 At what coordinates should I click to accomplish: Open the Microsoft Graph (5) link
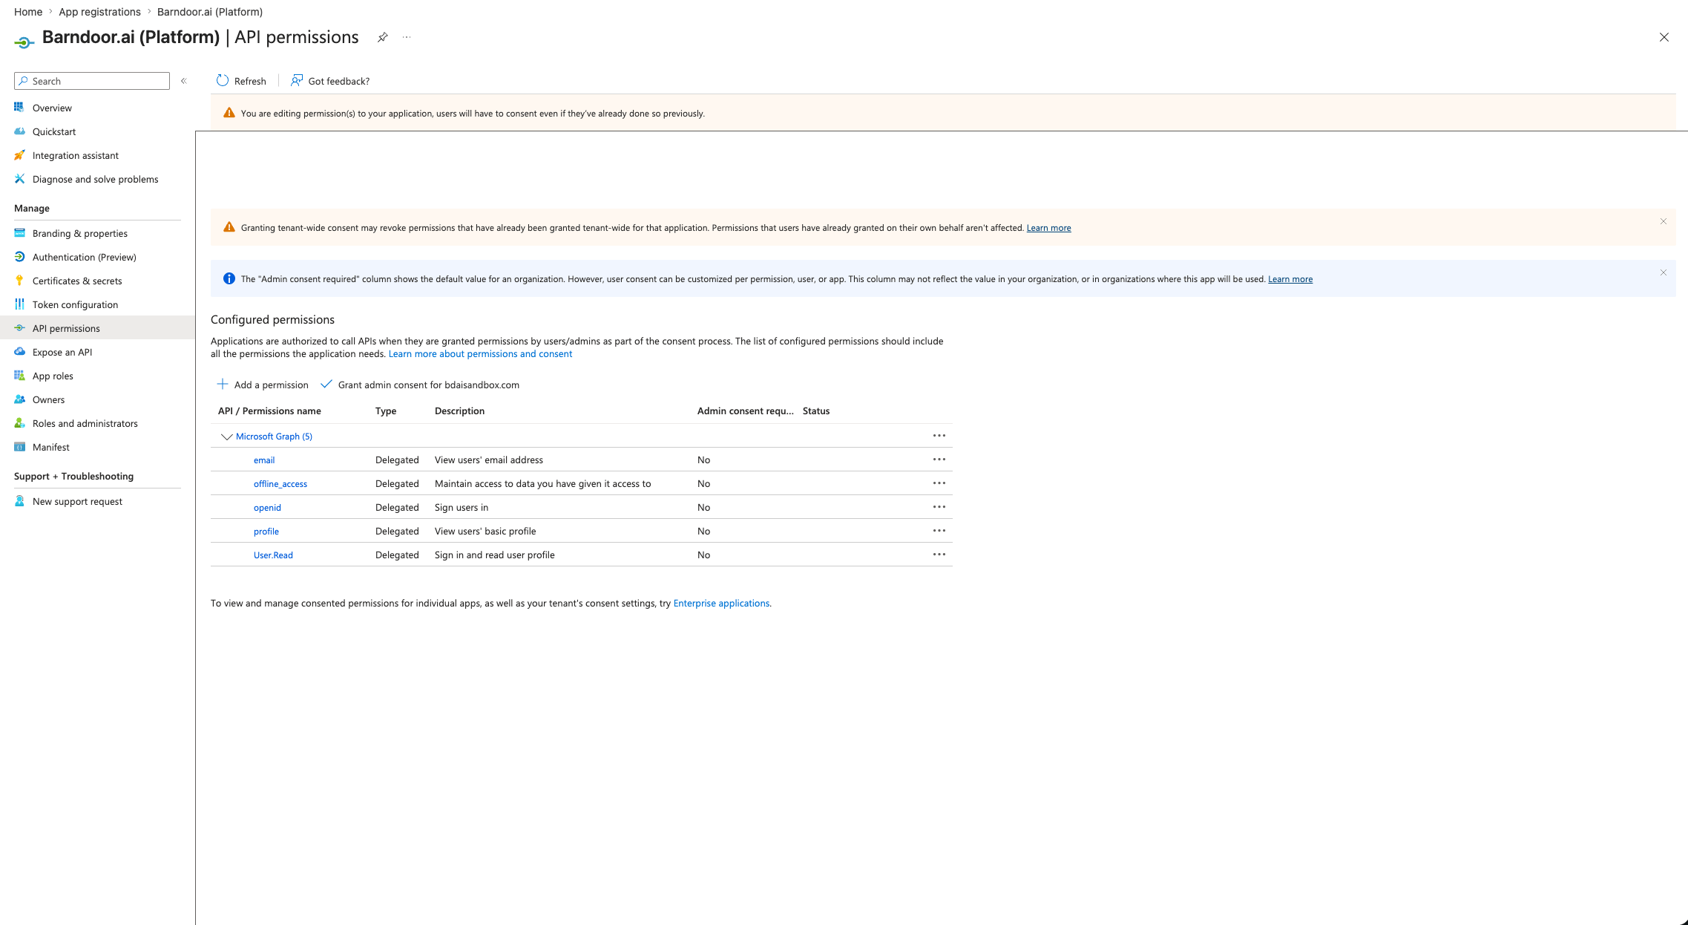click(274, 437)
